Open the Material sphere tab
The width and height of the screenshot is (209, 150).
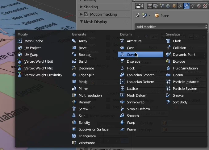199,6
